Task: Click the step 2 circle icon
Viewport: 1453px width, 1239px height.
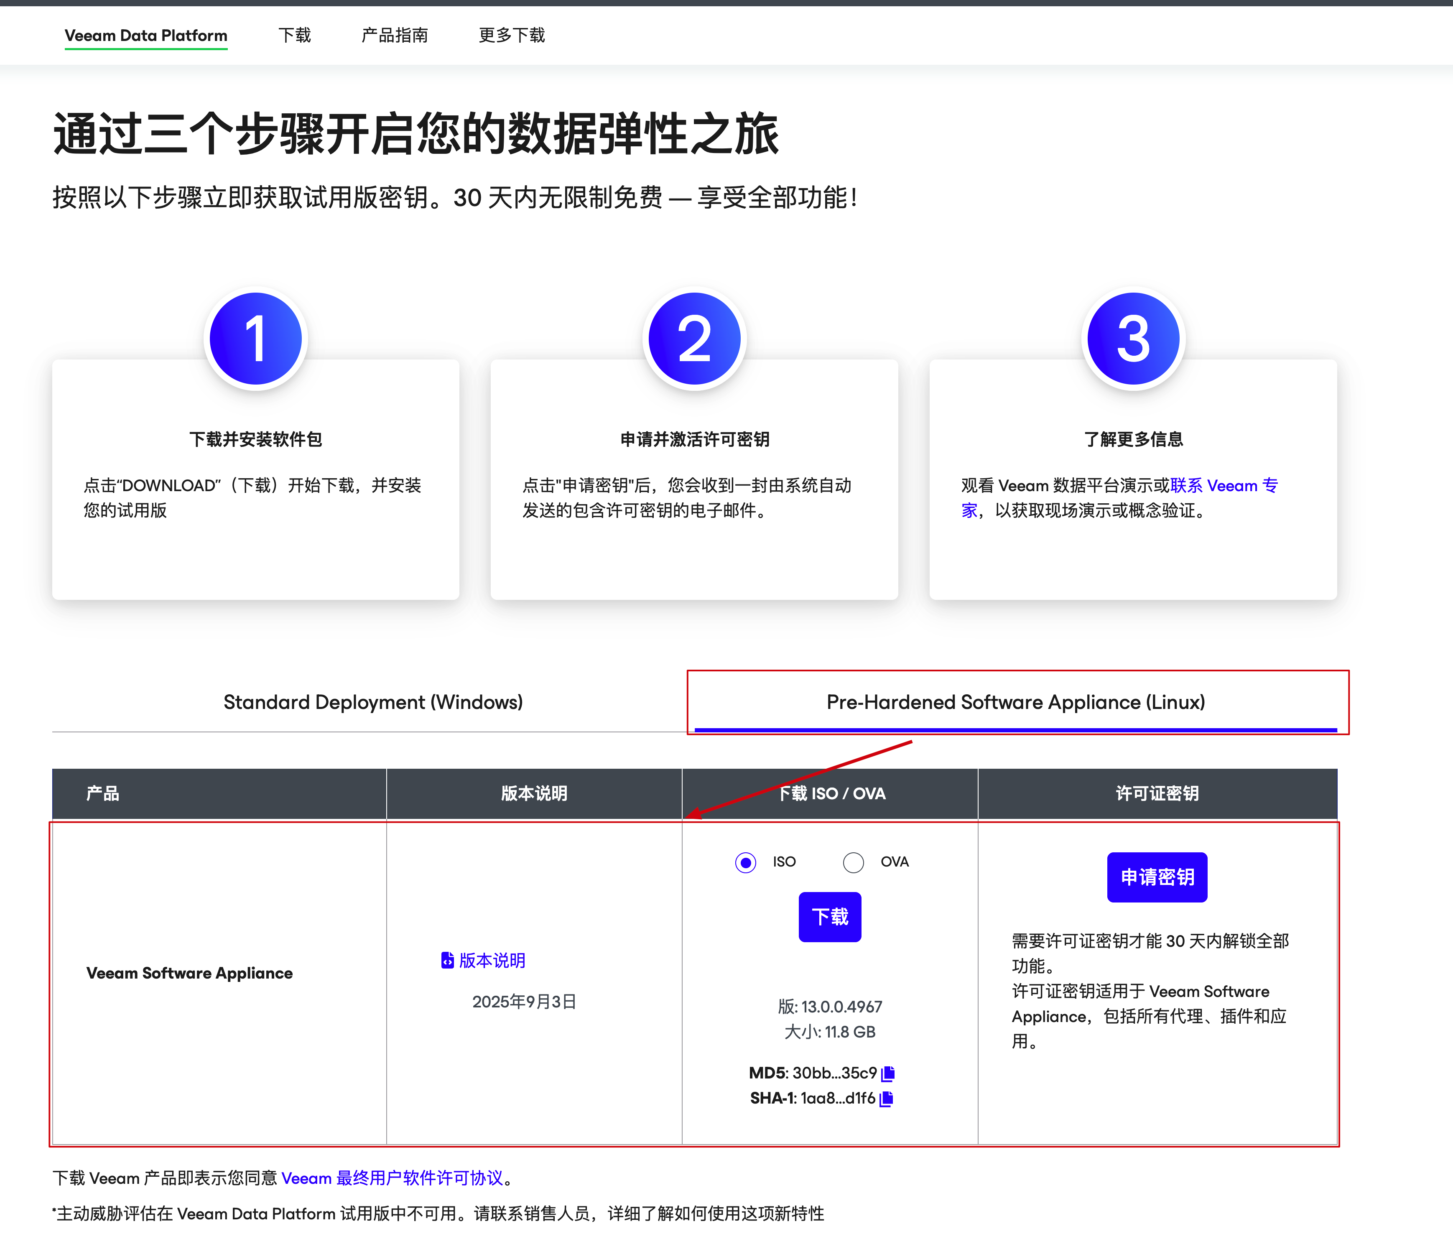Action: pyautogui.click(x=694, y=339)
